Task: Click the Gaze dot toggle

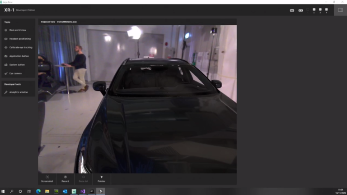Action: (83, 179)
